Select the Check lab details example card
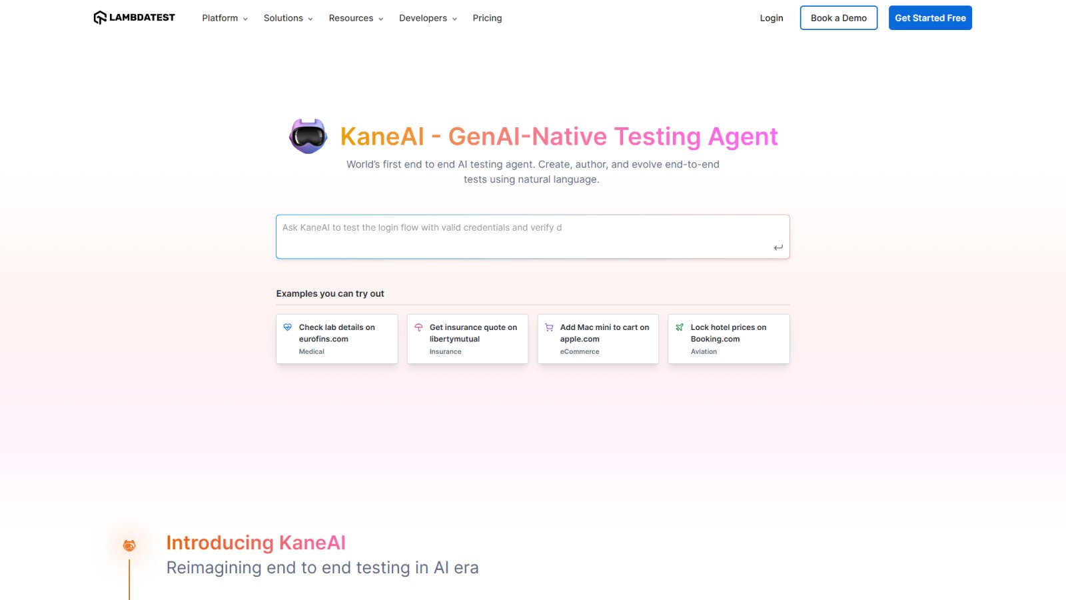Viewport: 1066px width, 600px height. tap(336, 338)
